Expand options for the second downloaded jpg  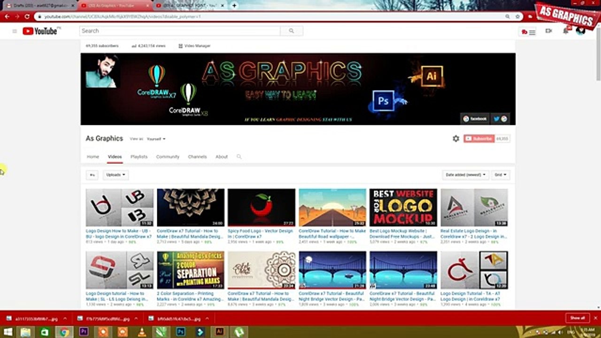click(x=136, y=318)
